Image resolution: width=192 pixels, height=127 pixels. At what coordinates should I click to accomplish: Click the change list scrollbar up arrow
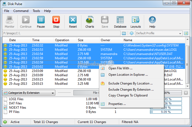[x=187, y=39]
